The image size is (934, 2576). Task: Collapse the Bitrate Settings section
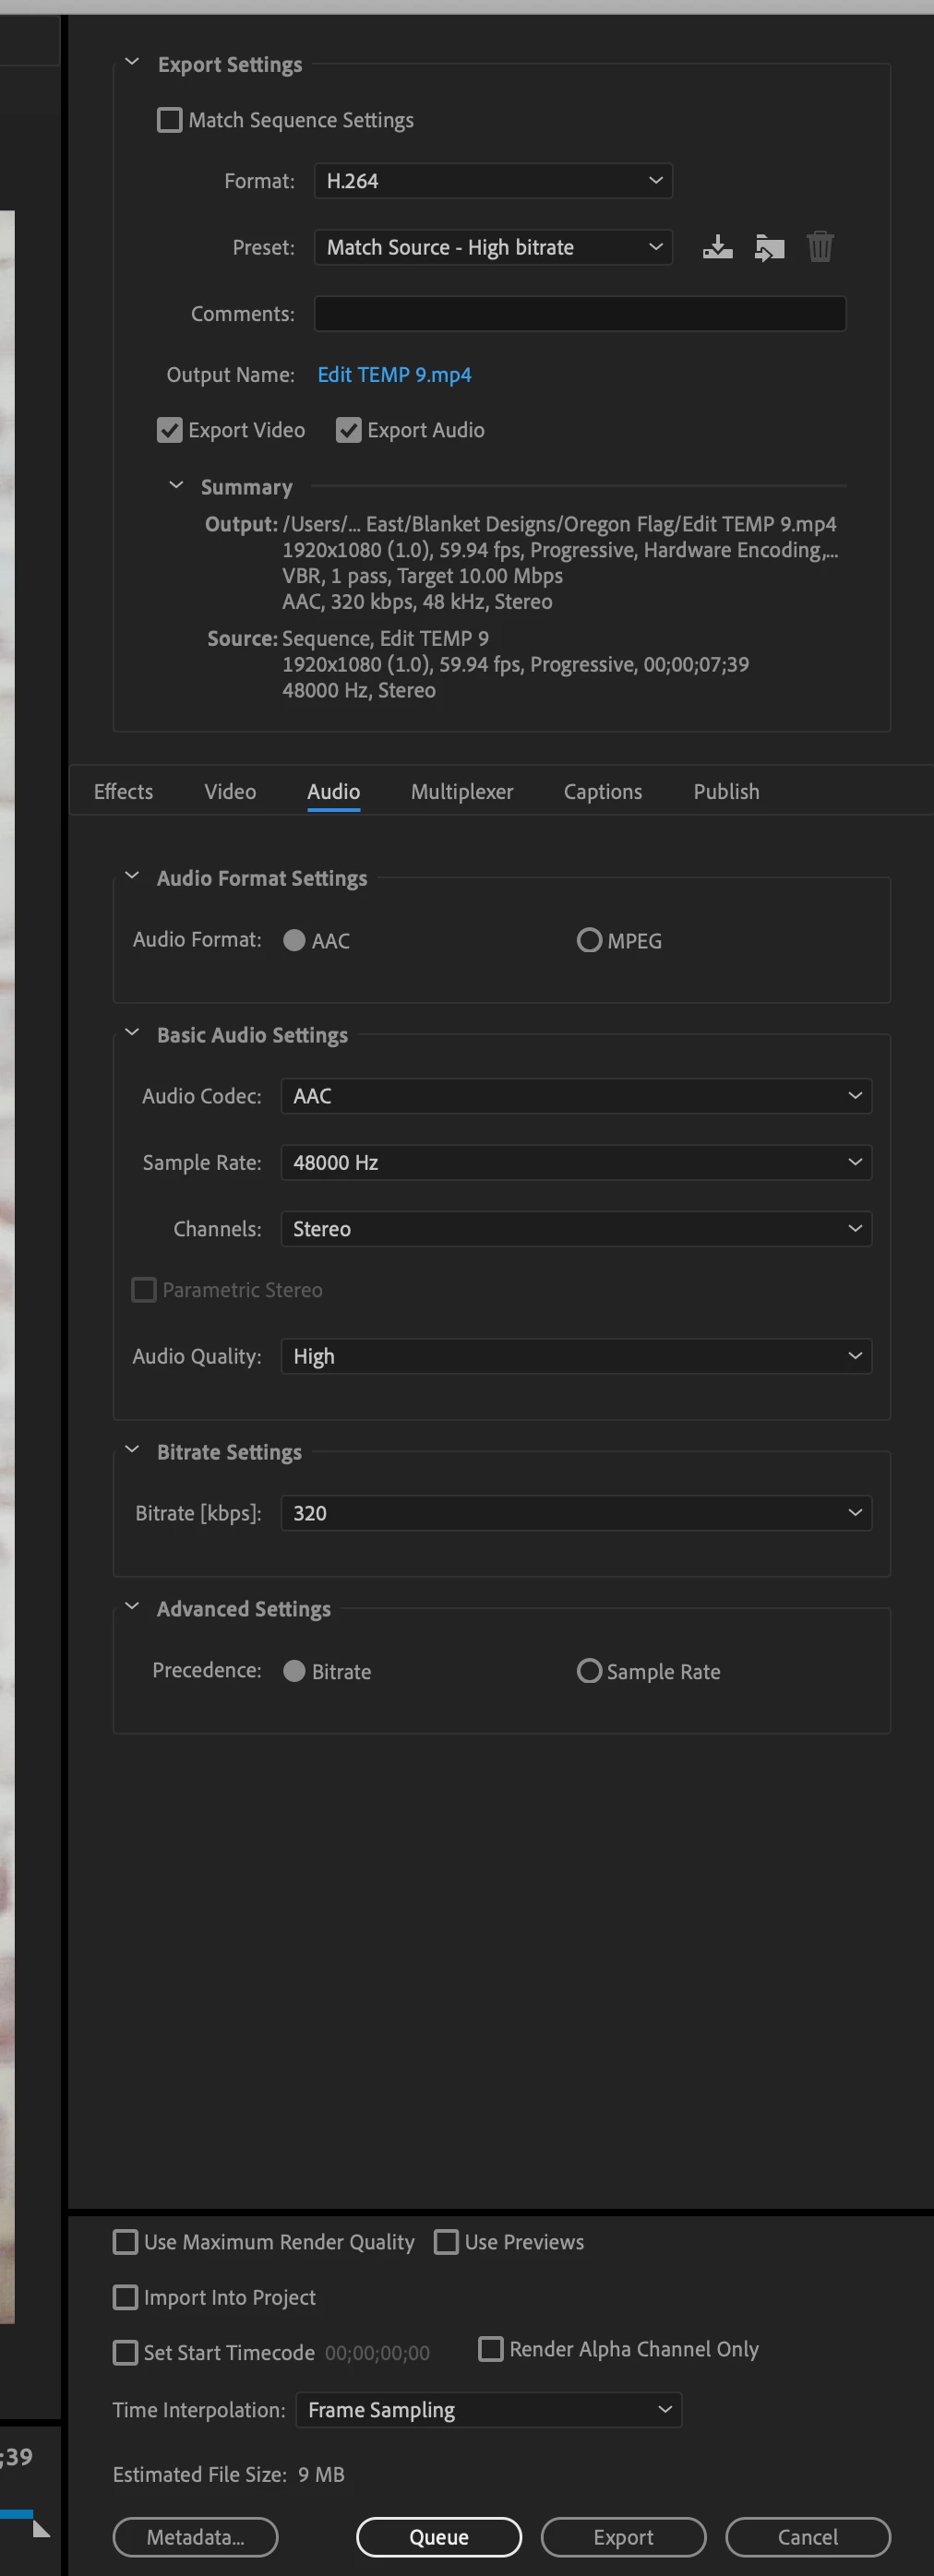click(131, 1450)
